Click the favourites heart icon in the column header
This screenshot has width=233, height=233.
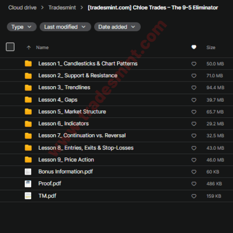click(x=194, y=47)
